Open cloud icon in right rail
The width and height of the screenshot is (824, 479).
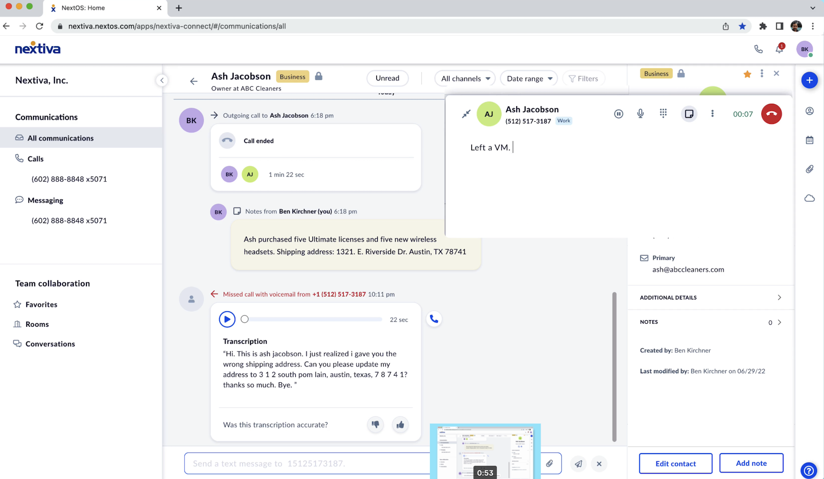tap(809, 198)
